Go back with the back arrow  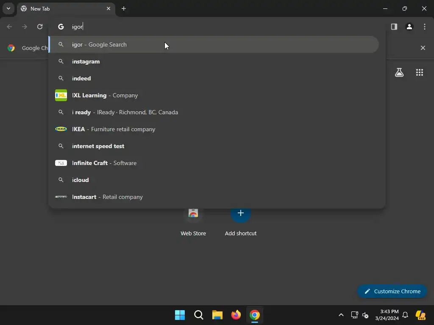(x=9, y=27)
